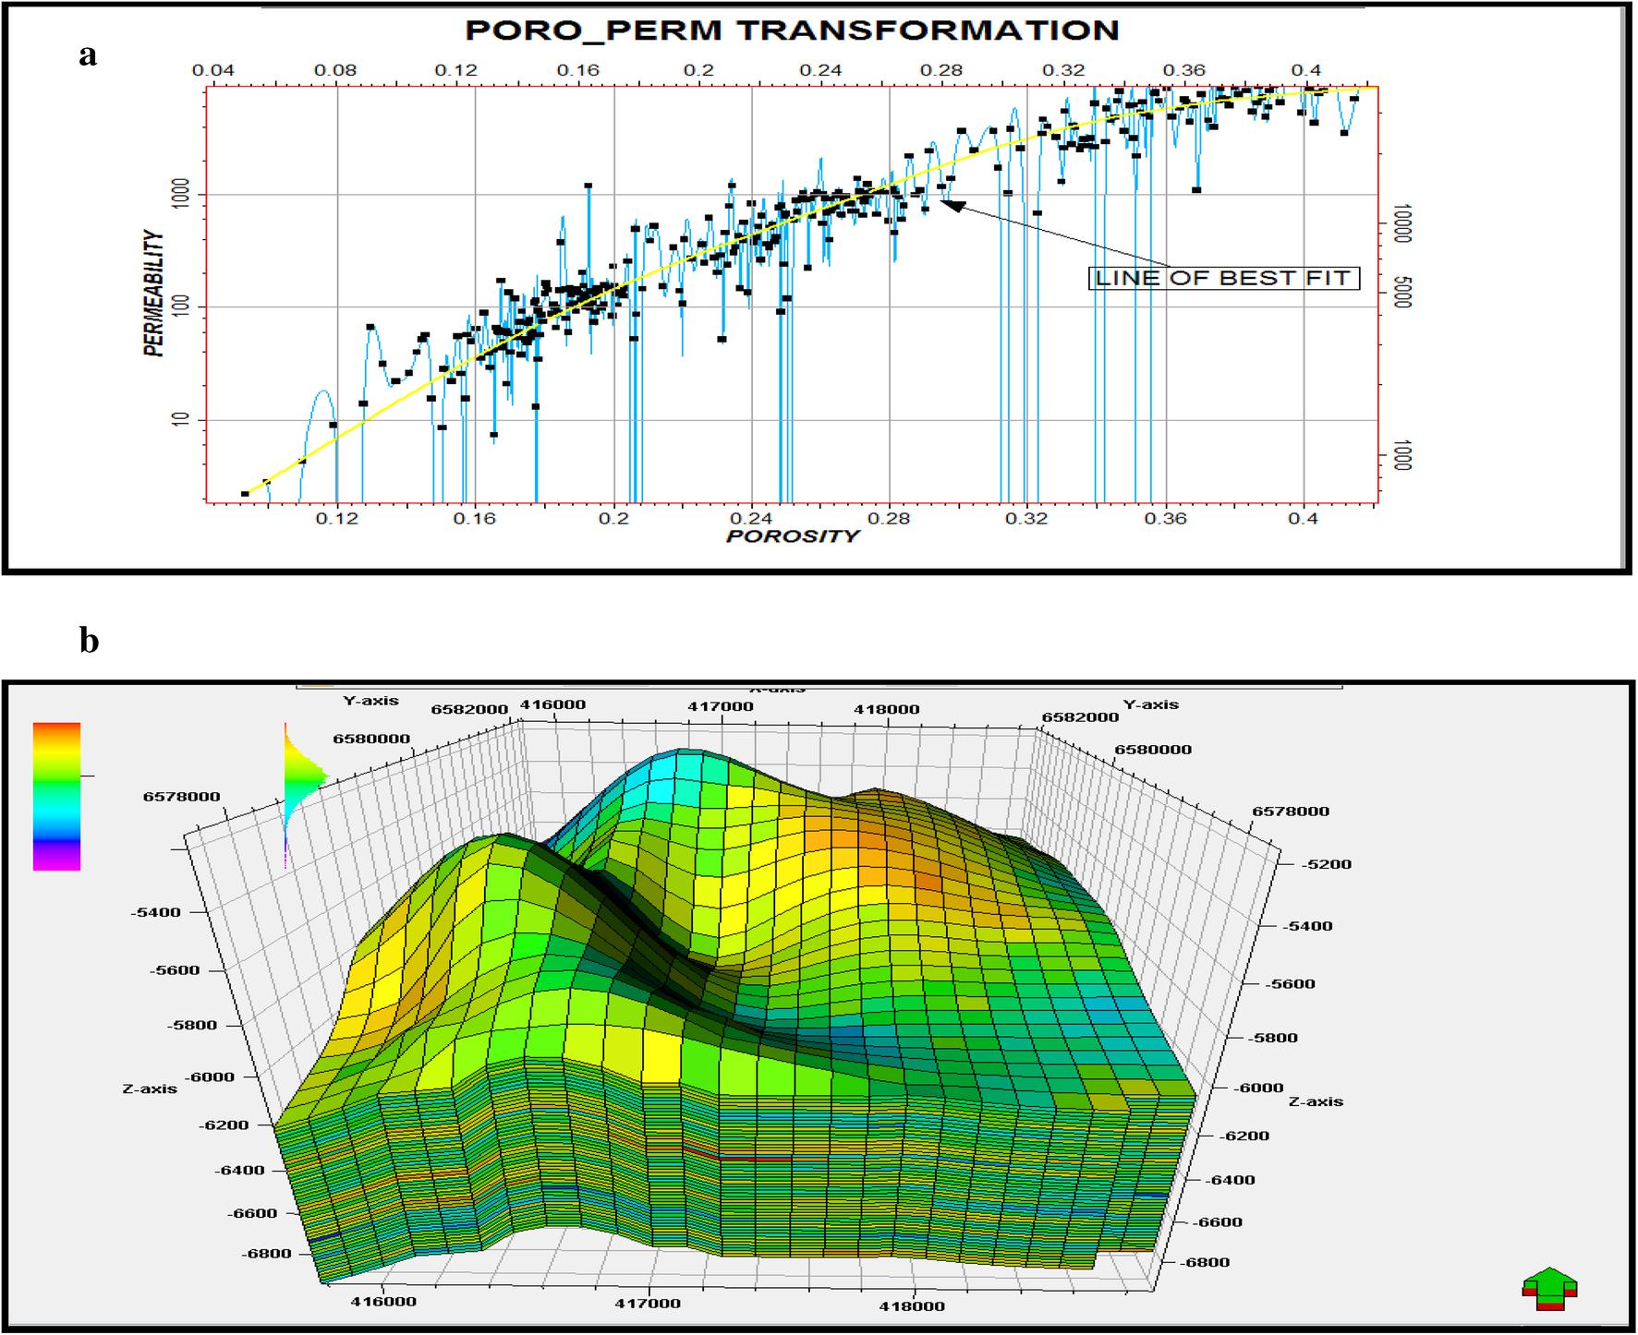Expand the Z-axis label on the right

coord(1316,1100)
